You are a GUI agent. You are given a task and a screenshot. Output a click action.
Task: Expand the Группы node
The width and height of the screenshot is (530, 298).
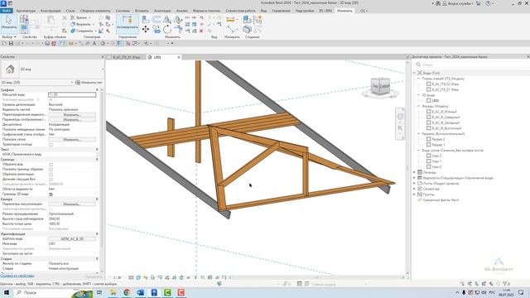coord(414,195)
